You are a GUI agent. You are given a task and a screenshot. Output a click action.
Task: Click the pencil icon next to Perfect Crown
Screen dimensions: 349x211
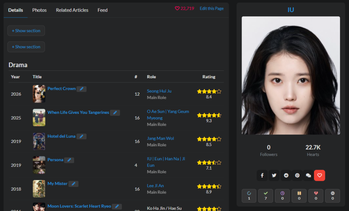click(x=81, y=89)
